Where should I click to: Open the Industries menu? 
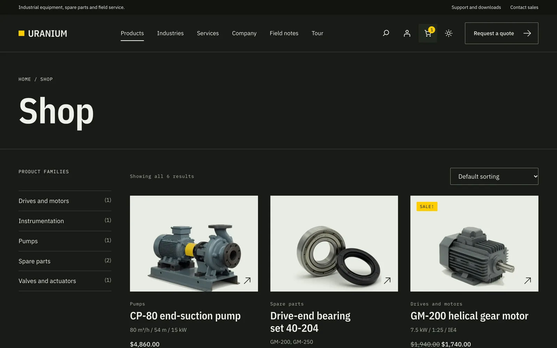170,33
